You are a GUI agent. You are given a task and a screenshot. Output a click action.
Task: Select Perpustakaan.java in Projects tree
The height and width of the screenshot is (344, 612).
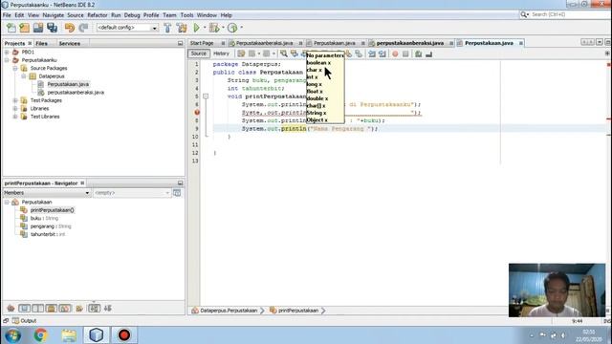click(68, 84)
